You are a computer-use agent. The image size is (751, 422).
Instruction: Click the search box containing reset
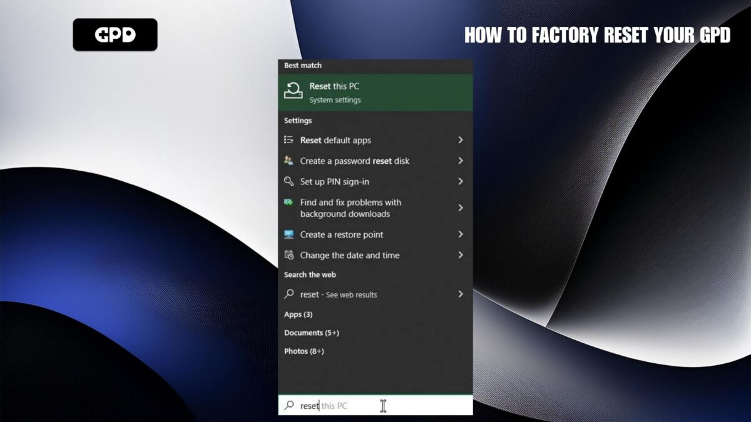point(375,406)
